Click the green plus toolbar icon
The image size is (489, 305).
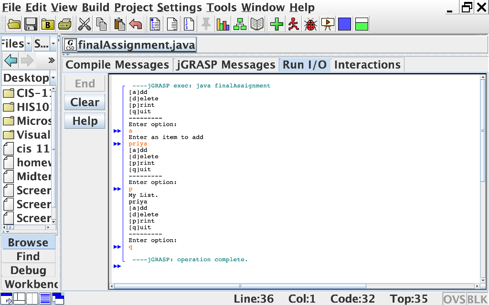[x=276, y=24]
